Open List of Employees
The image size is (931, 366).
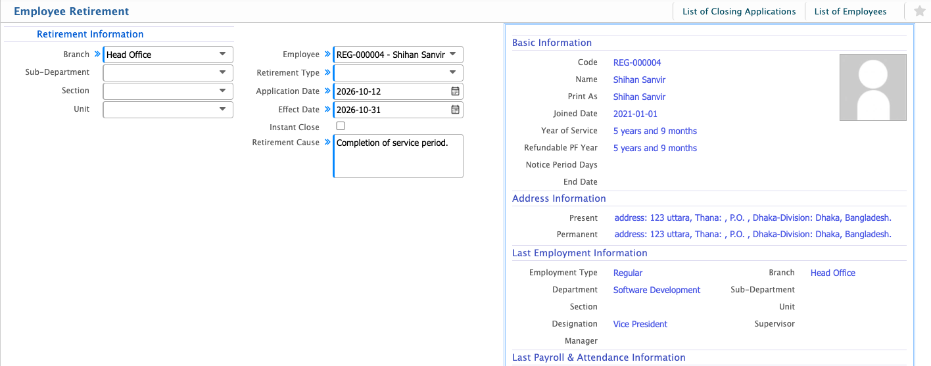850,11
